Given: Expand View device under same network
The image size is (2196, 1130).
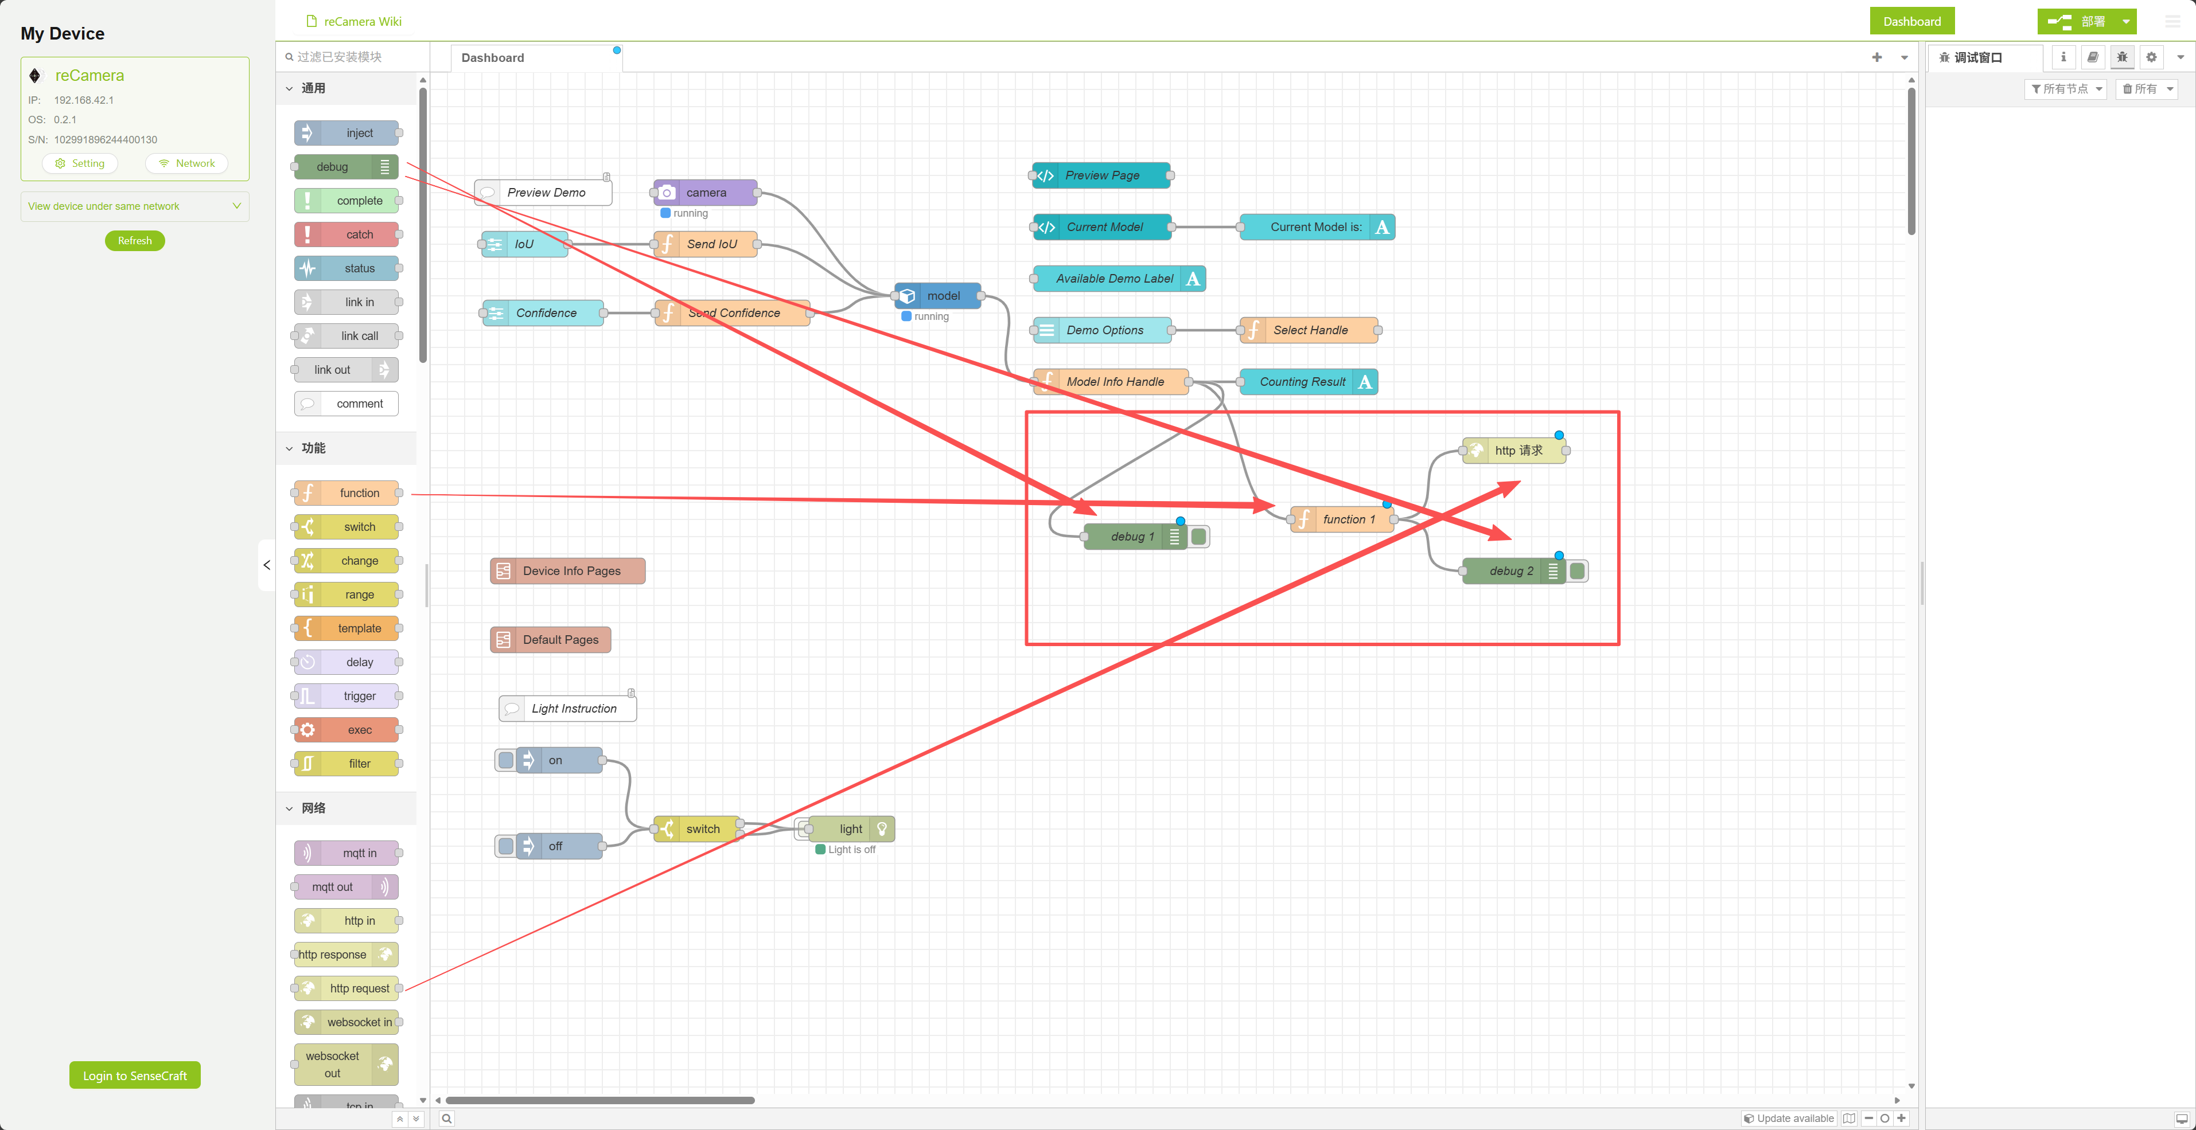Looking at the screenshot, I should coord(135,206).
